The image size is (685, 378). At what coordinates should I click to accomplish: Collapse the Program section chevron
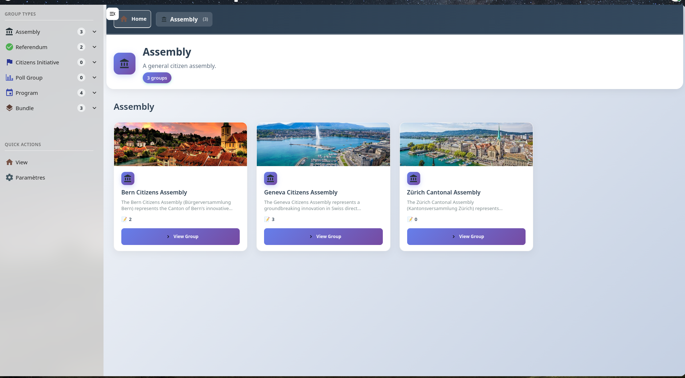94,93
